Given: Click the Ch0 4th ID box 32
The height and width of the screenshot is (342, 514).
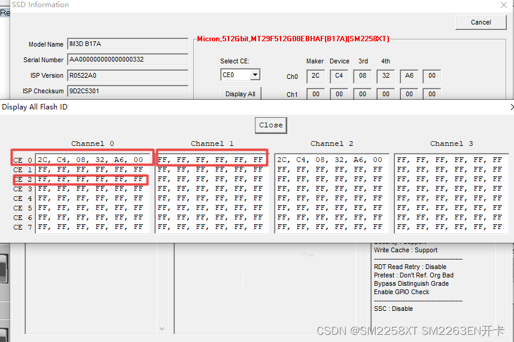Looking at the screenshot, I should tap(386, 76).
